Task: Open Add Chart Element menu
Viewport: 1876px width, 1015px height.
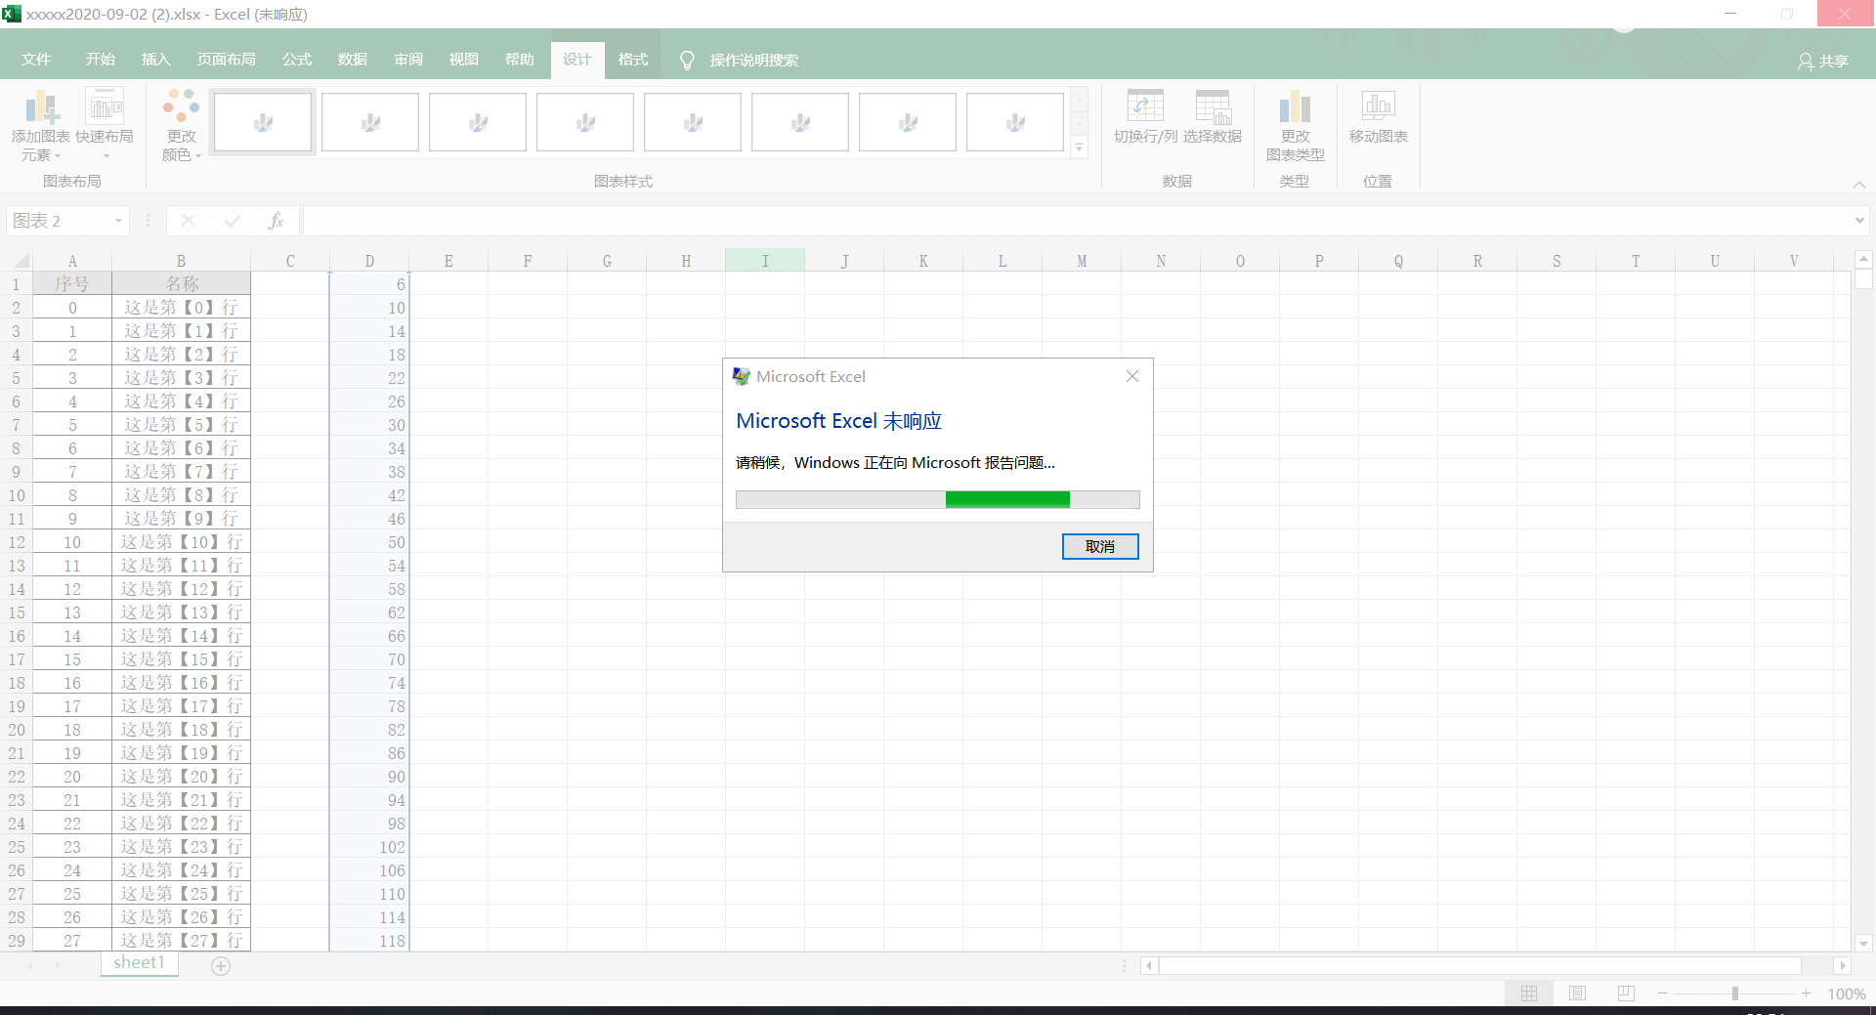Action: coord(41,125)
